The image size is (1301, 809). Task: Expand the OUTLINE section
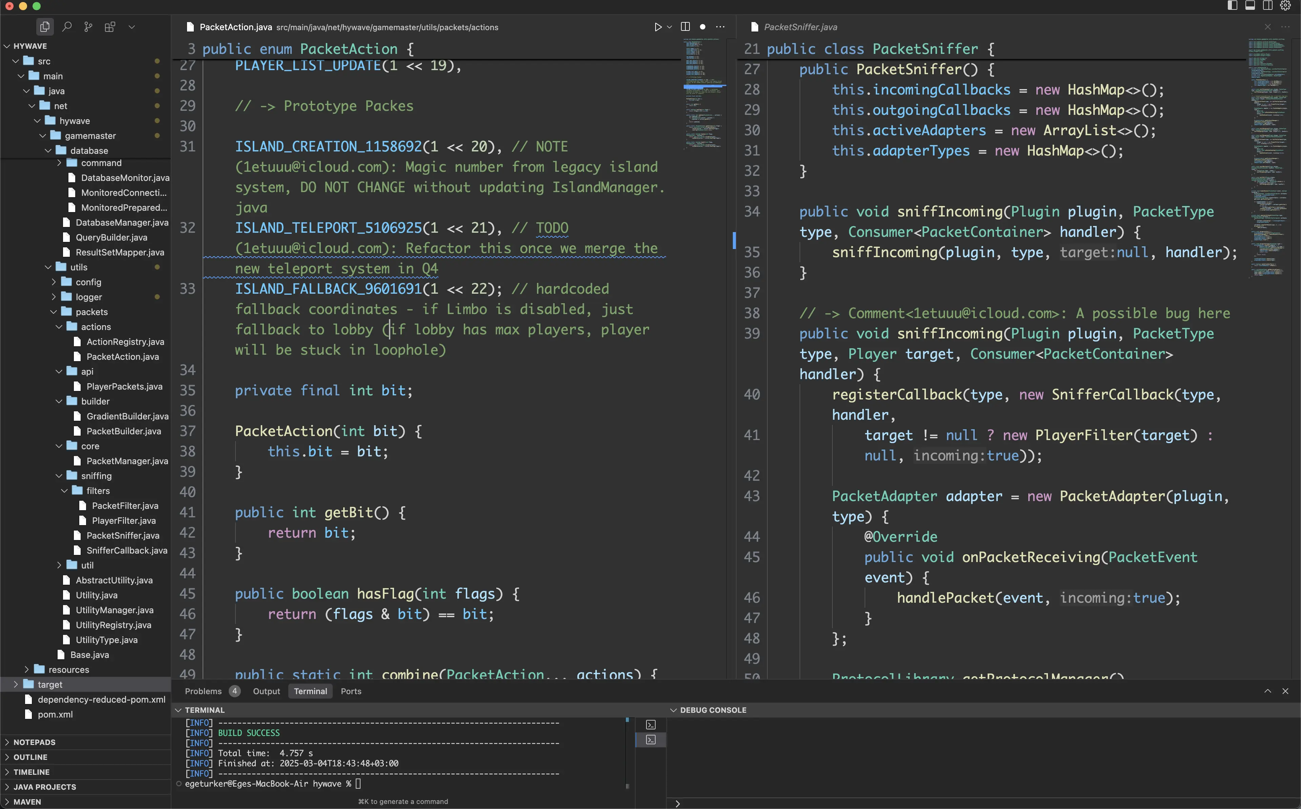86,757
